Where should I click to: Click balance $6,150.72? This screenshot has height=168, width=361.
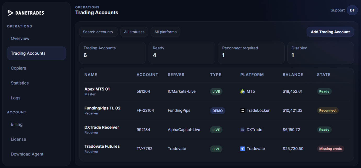click(291, 130)
